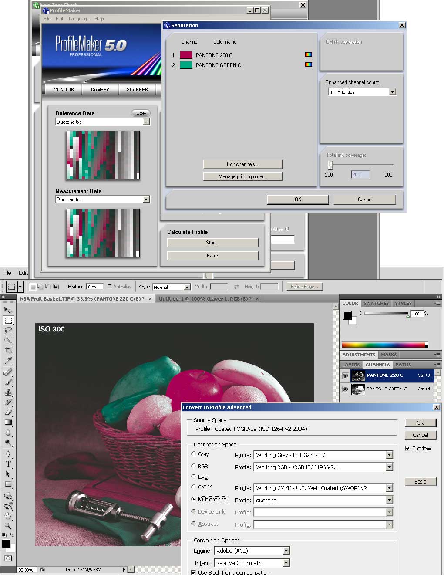Select Multichannel destination radio
This screenshot has width=444, height=575.
click(x=194, y=499)
